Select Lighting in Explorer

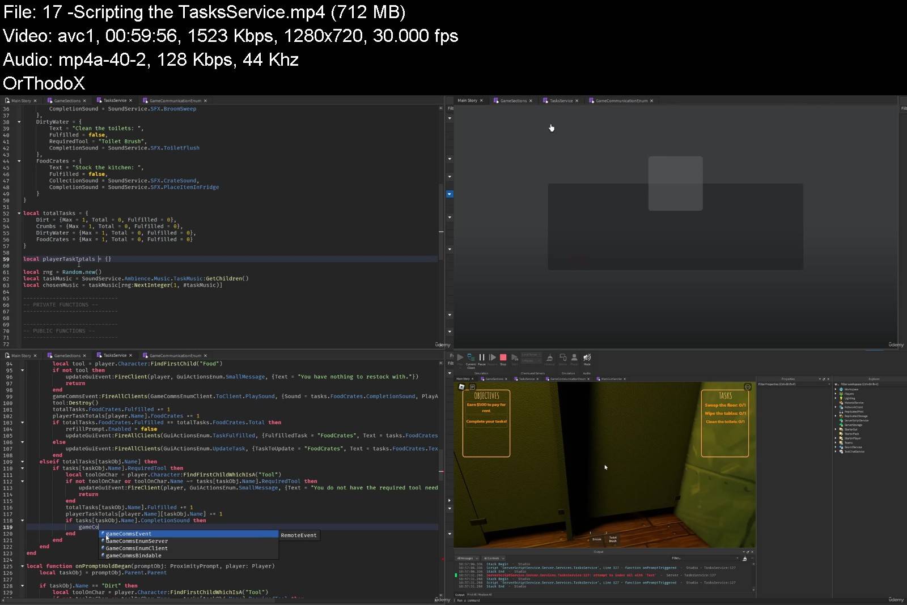tap(850, 398)
